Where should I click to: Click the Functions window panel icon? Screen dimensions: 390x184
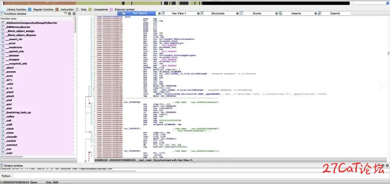pos(2,14)
